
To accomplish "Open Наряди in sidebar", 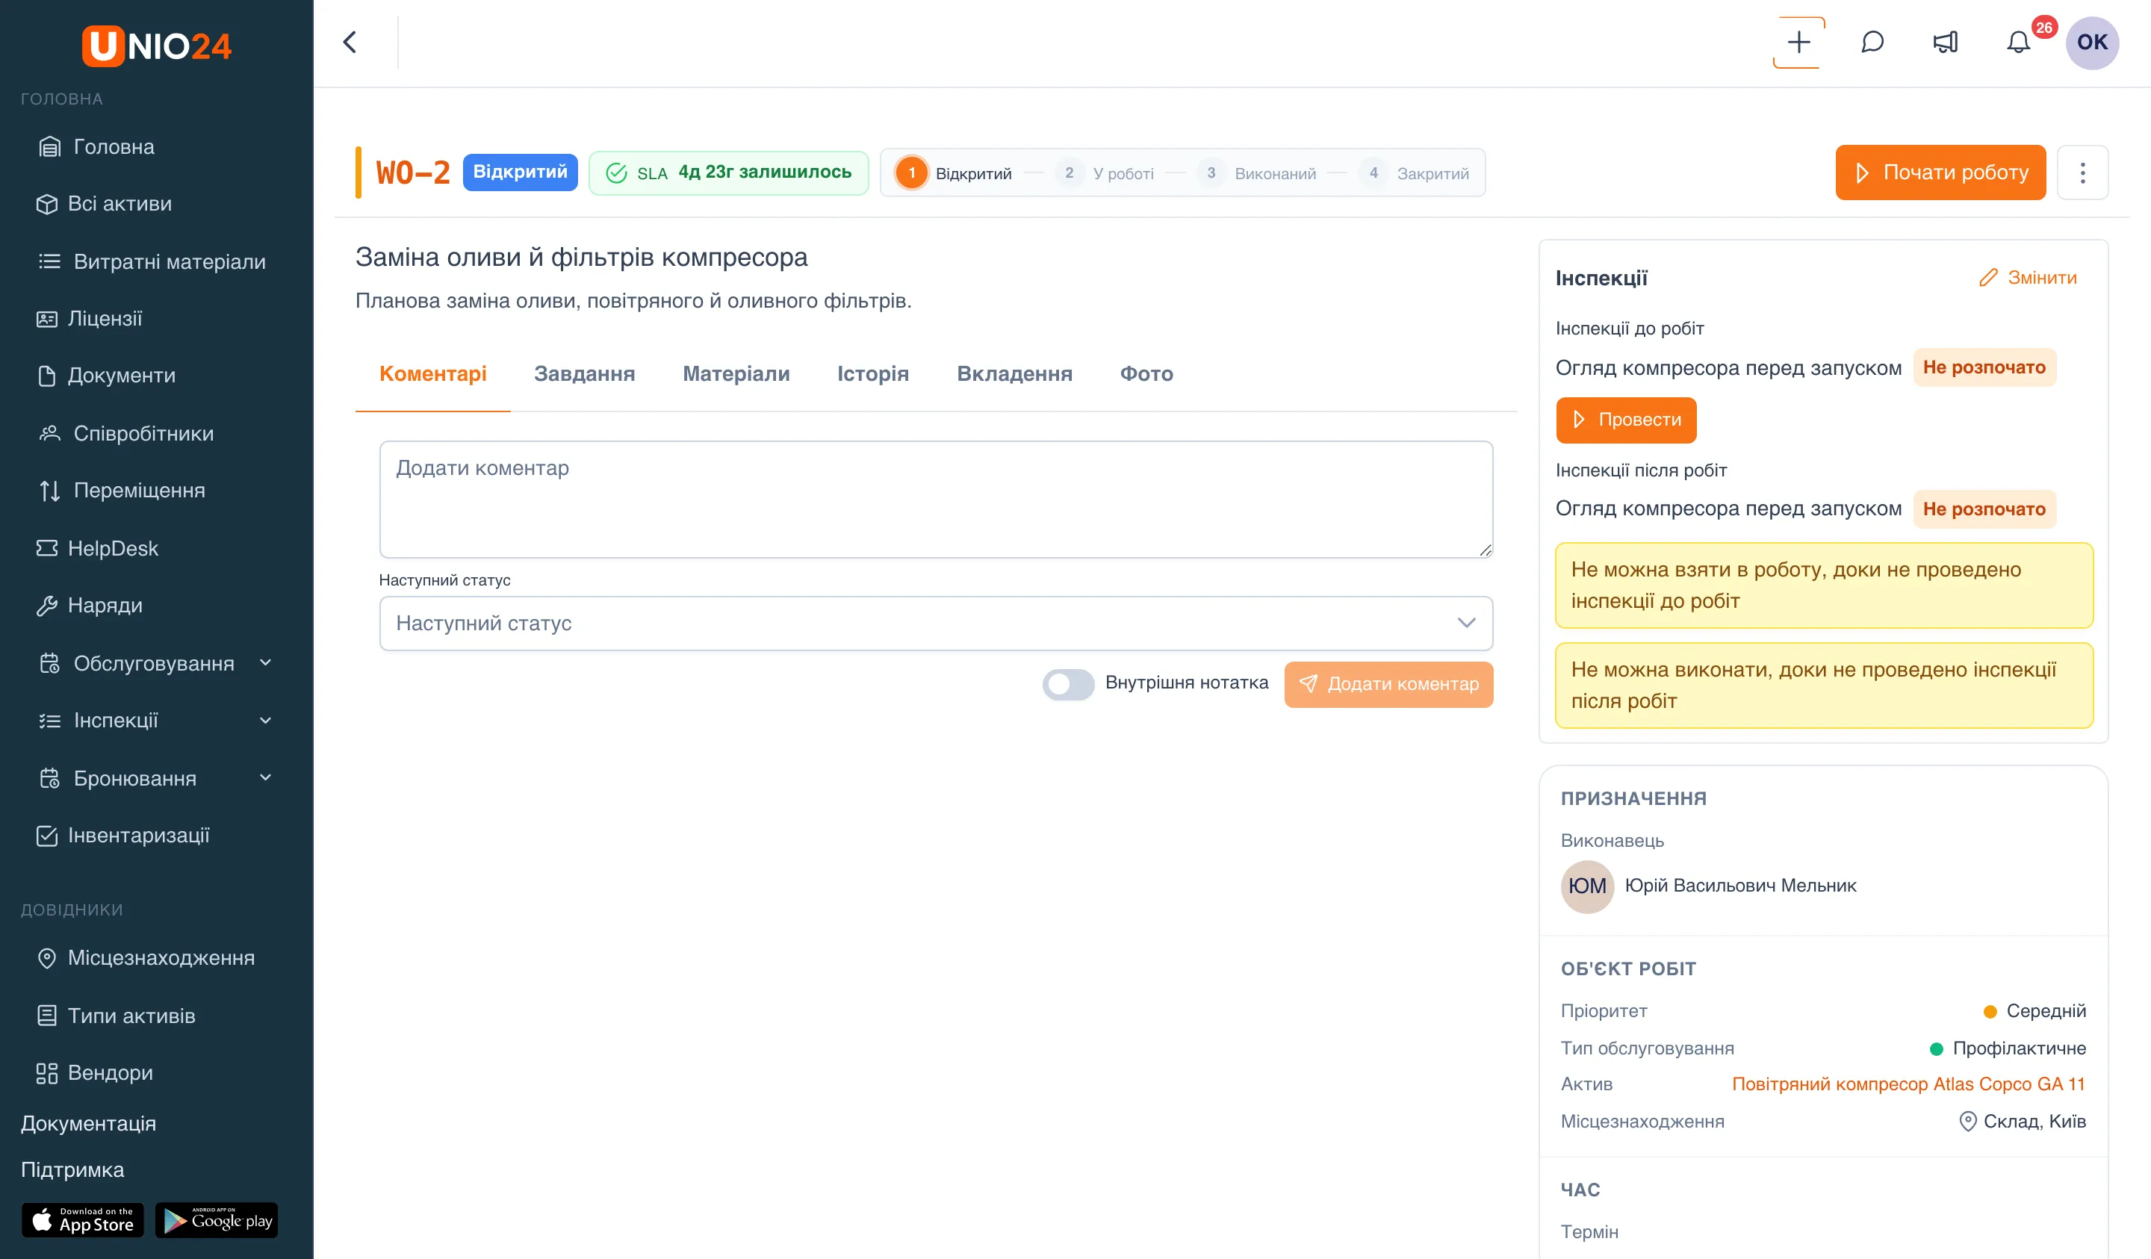I will tap(89, 605).
